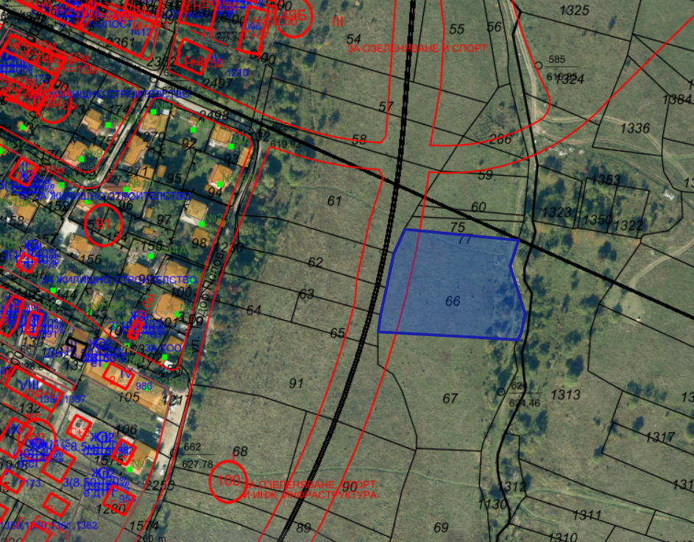This screenshot has height=542, width=694.
Task: Select the survey point marker 585
Action: click(x=539, y=65)
